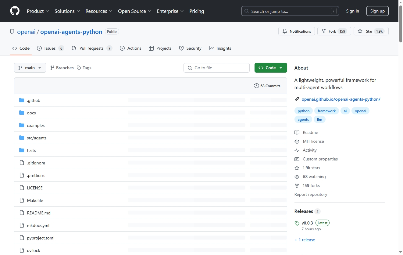Click the GitHub logo icon
403x255 pixels.
pyautogui.click(x=15, y=11)
